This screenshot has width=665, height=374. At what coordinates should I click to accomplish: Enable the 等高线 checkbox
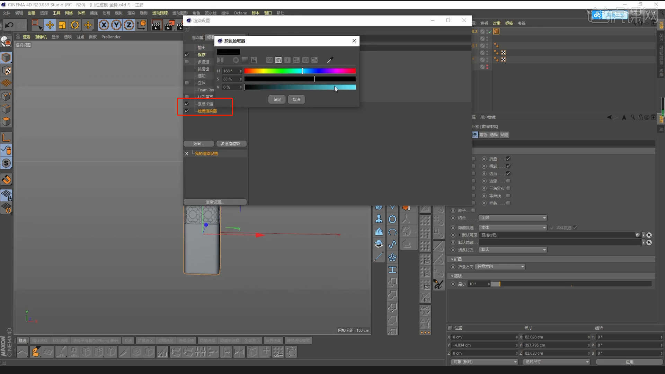click(x=508, y=196)
